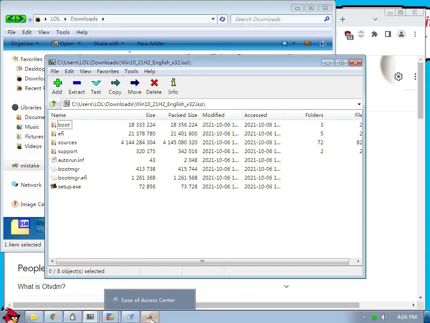Click New folder in Explorer
The height and width of the screenshot is (323, 430).
click(x=151, y=43)
